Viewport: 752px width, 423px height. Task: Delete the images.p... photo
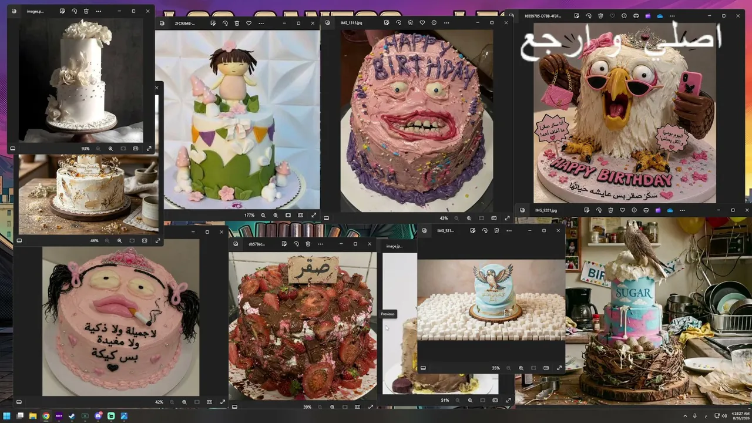point(86,11)
